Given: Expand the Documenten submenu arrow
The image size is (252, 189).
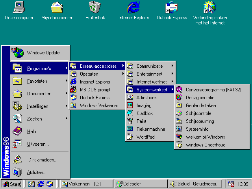Looking at the screenshot, I should (66, 93).
